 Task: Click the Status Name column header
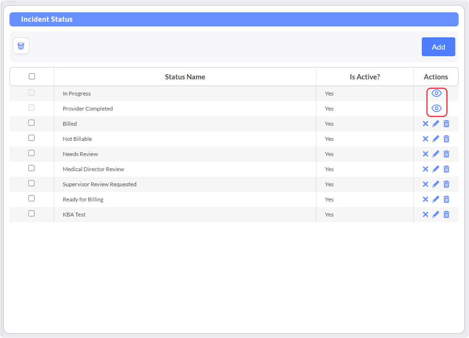[x=185, y=77]
